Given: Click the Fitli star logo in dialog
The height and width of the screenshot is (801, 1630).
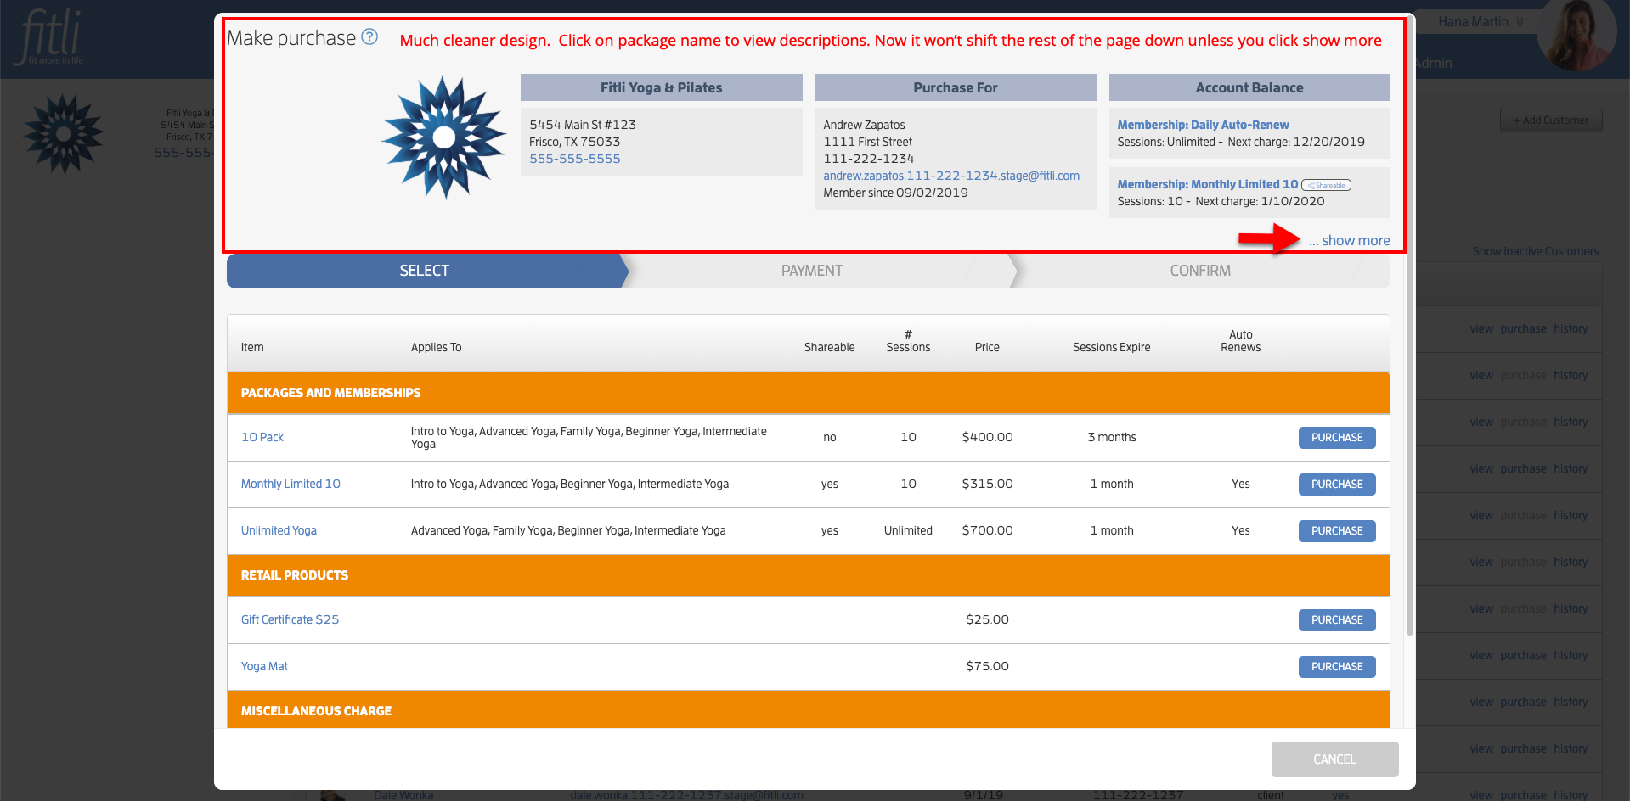Looking at the screenshot, I should (x=443, y=137).
